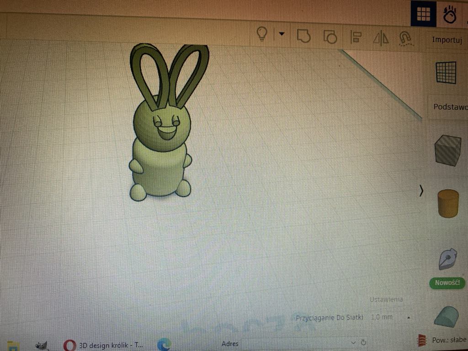Collapse the shapes panel with the chevron

click(x=421, y=191)
